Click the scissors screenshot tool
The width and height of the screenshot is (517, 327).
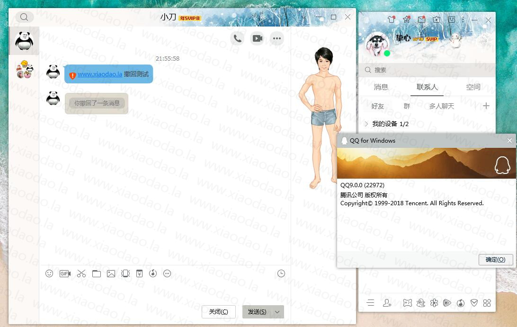(x=81, y=273)
